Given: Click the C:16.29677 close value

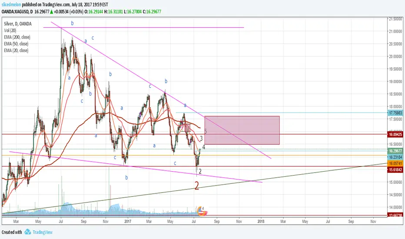Looking at the screenshot, I should 152,12.
